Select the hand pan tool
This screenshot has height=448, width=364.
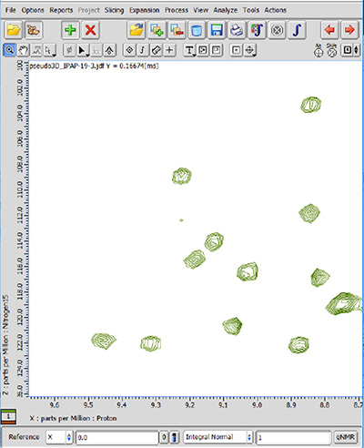click(23, 50)
